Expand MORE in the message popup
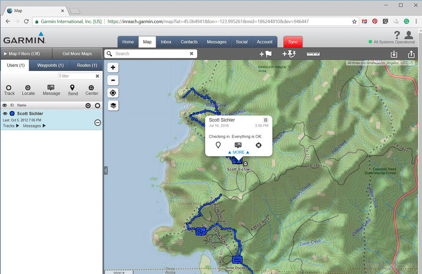 pyautogui.click(x=239, y=152)
